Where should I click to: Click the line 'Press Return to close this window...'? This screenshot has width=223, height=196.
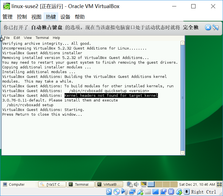tap(42, 114)
